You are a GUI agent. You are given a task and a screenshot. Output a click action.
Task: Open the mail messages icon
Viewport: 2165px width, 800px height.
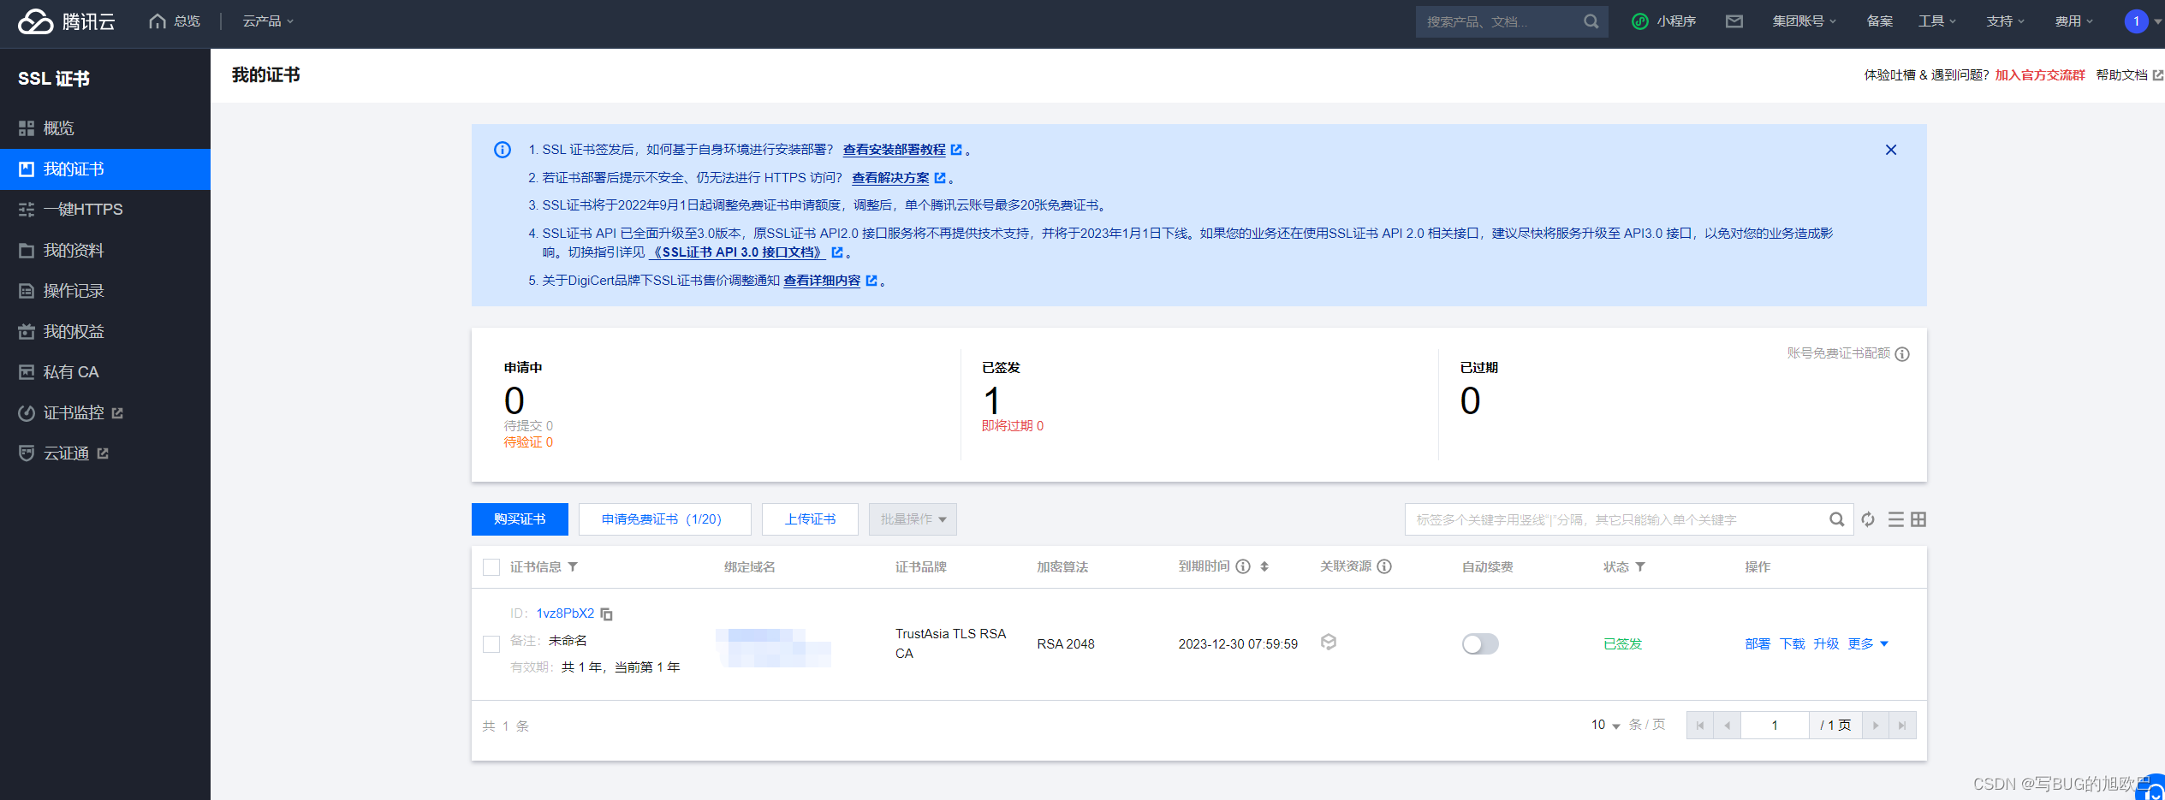tap(1734, 21)
